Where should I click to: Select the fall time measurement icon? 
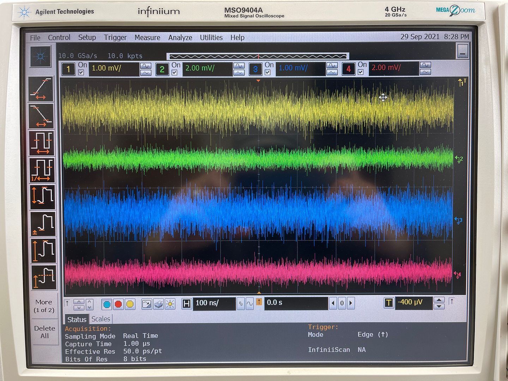[x=42, y=116]
